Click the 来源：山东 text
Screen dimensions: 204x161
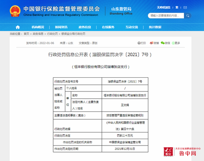click(x=66, y=43)
